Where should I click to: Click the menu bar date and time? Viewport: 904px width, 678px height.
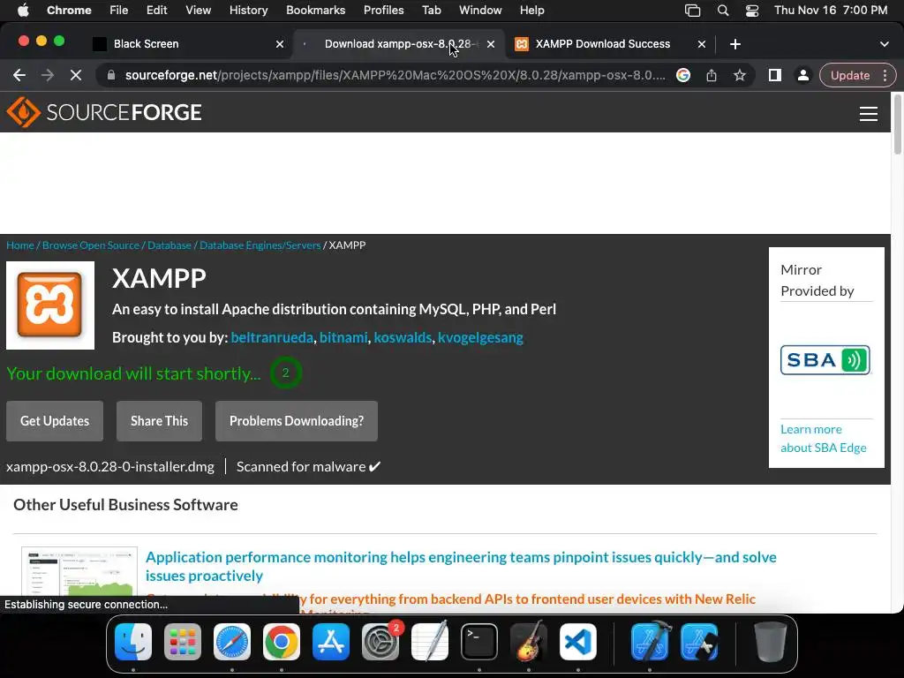831,11
